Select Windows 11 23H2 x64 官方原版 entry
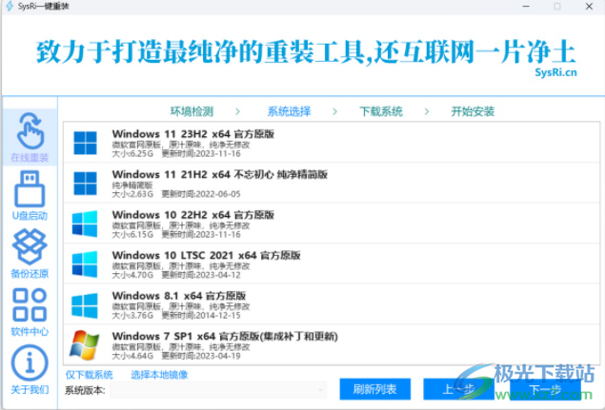The height and width of the screenshot is (410, 605). tap(332, 143)
